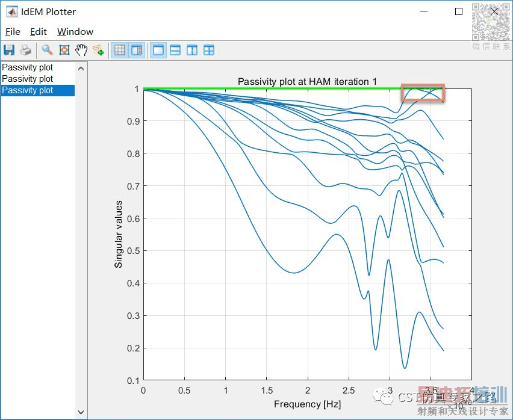Maximize the IdEM Plotter window
Screen dimensions: 513x420
[459, 11]
